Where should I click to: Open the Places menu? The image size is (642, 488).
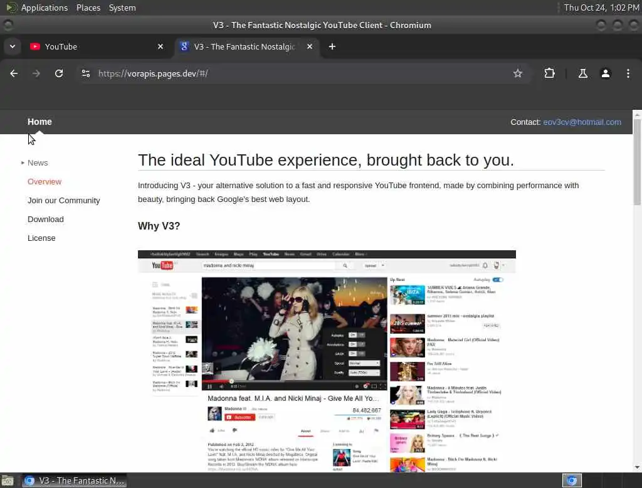pyautogui.click(x=88, y=8)
